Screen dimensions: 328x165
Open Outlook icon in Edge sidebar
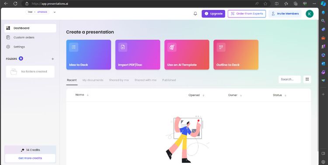(323, 63)
